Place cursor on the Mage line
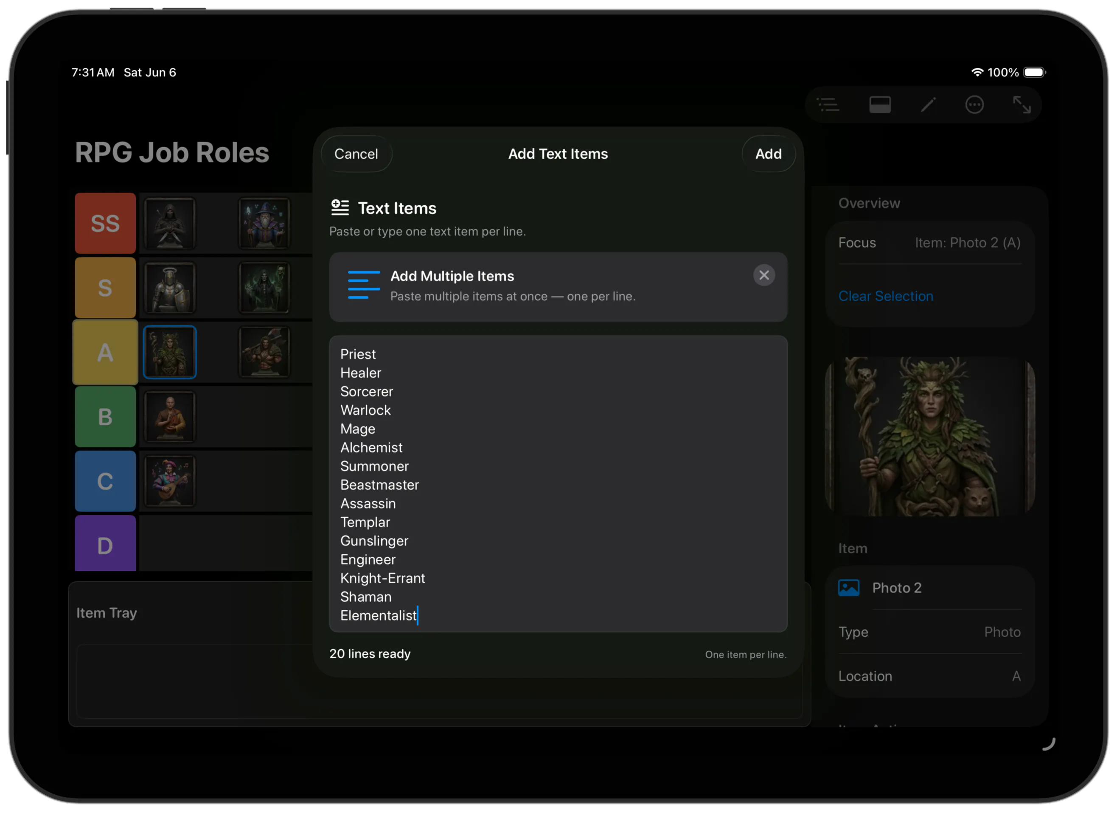 click(358, 429)
